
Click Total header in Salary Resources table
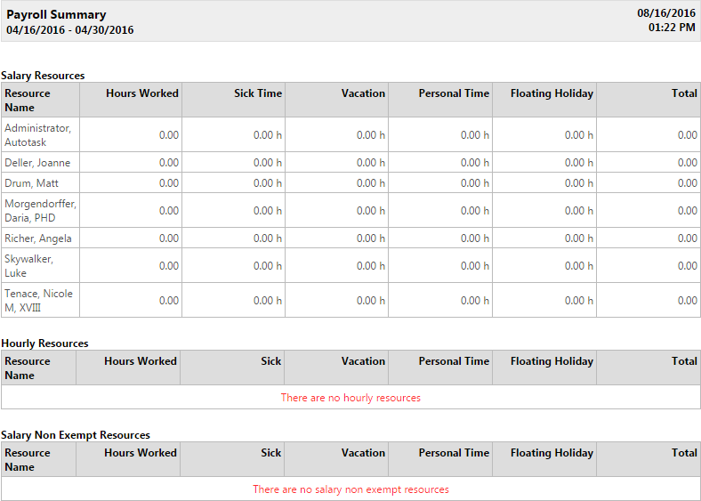[684, 93]
